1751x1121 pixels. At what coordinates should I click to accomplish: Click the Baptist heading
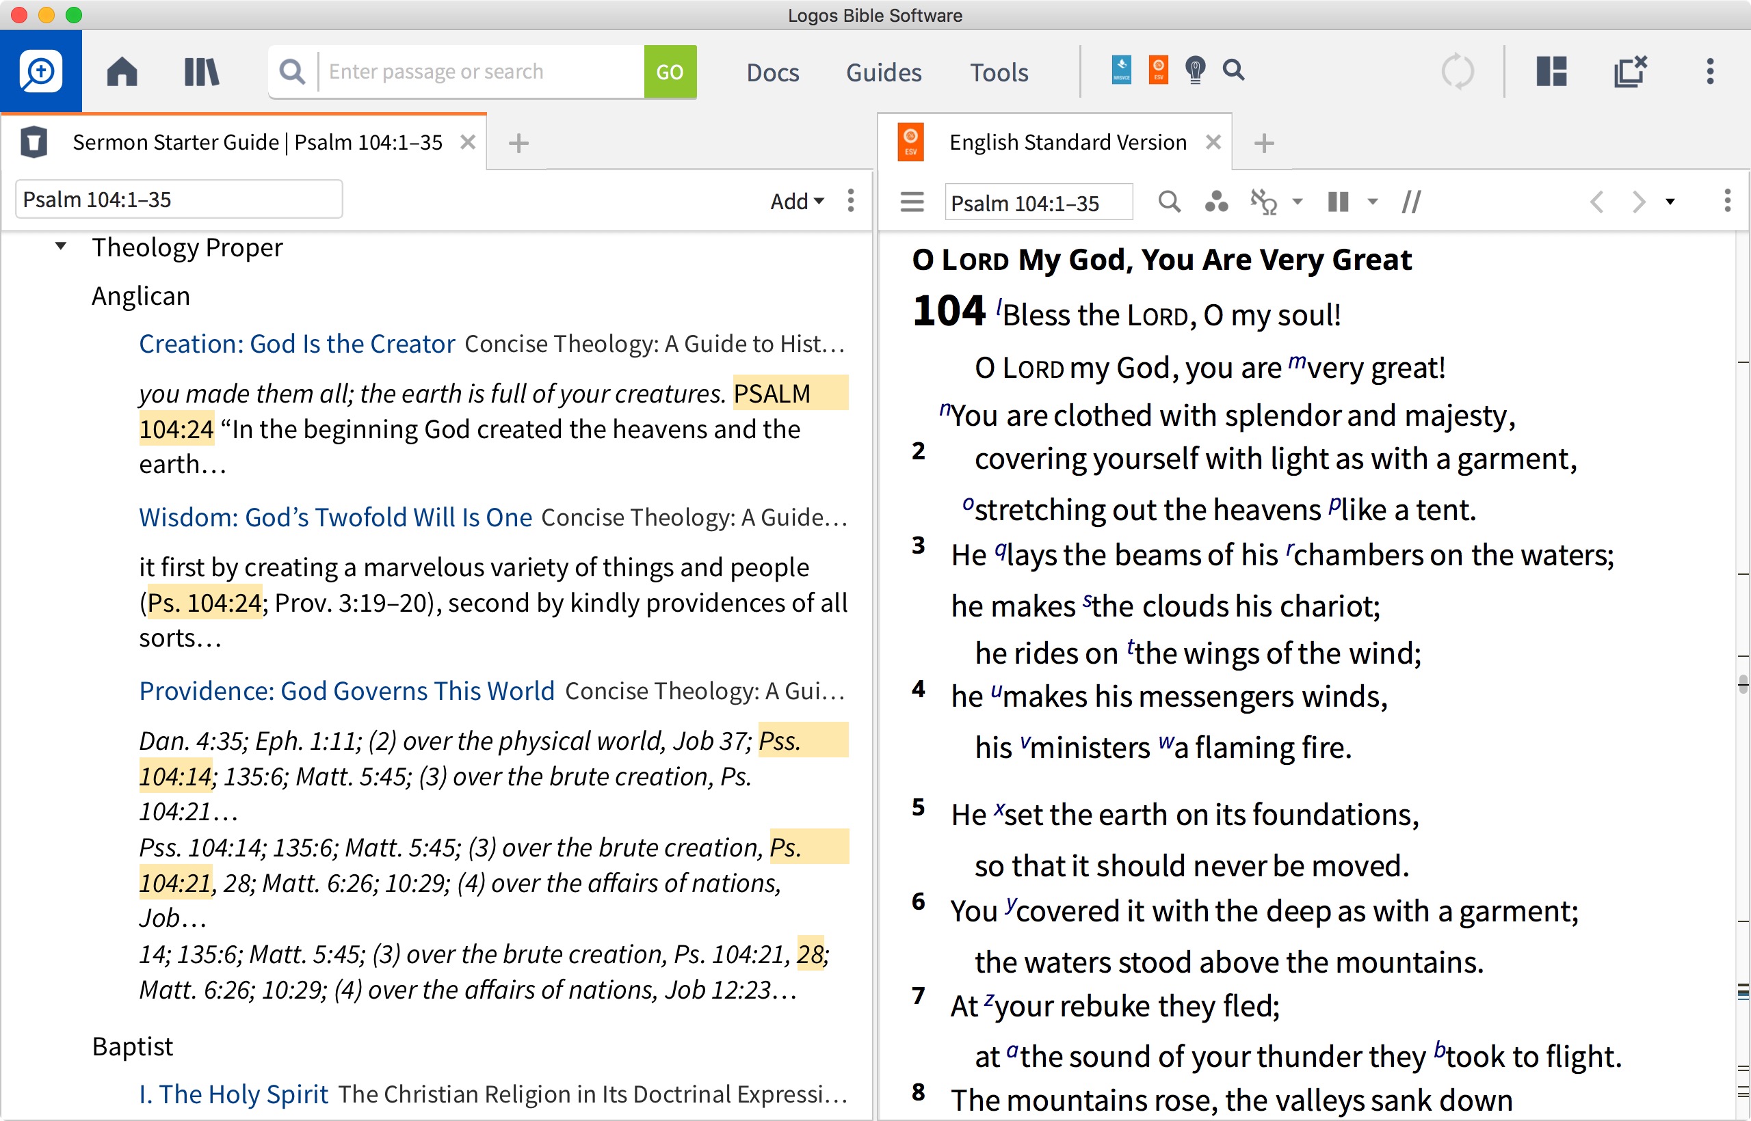(132, 1046)
